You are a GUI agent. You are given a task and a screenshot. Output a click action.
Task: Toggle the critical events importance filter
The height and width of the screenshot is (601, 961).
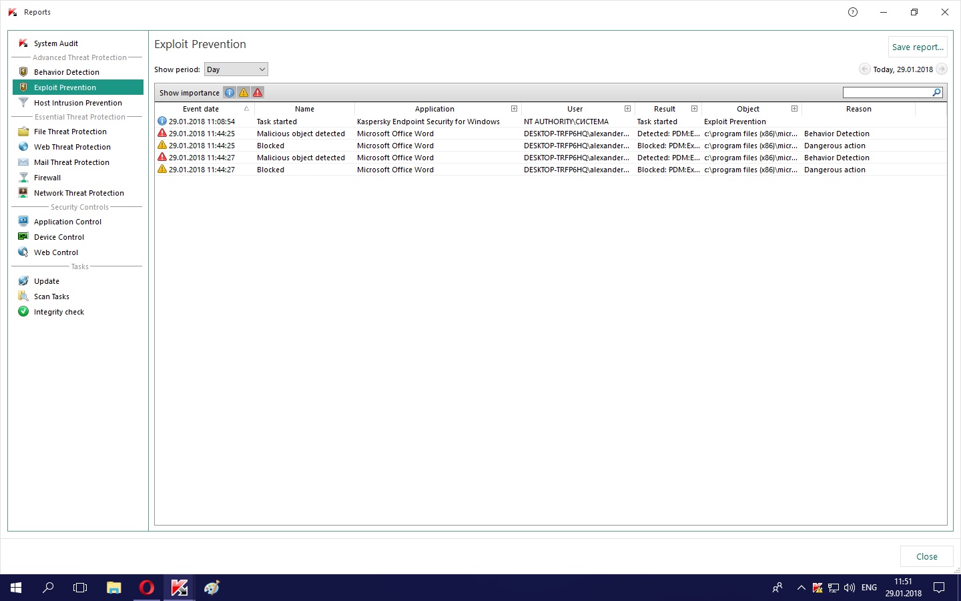(x=258, y=93)
